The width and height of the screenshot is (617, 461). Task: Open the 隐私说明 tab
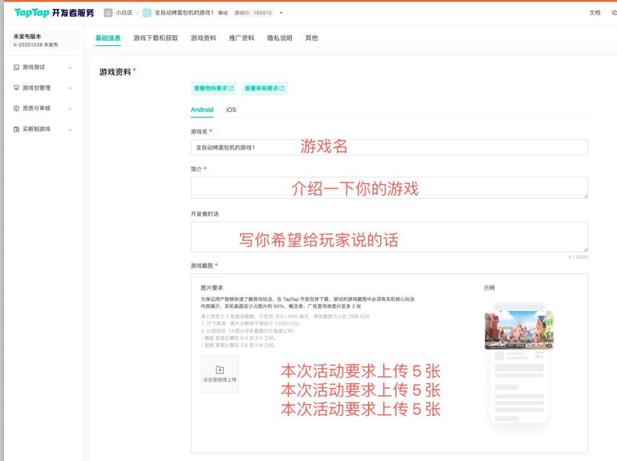(279, 38)
